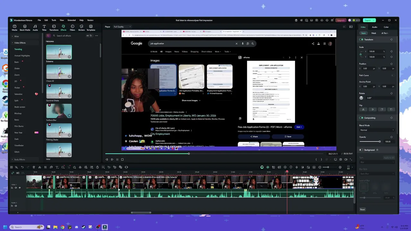Mute the Video 1 track audio

pos(16,188)
